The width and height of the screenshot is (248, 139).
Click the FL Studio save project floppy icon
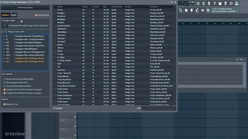(220, 3)
